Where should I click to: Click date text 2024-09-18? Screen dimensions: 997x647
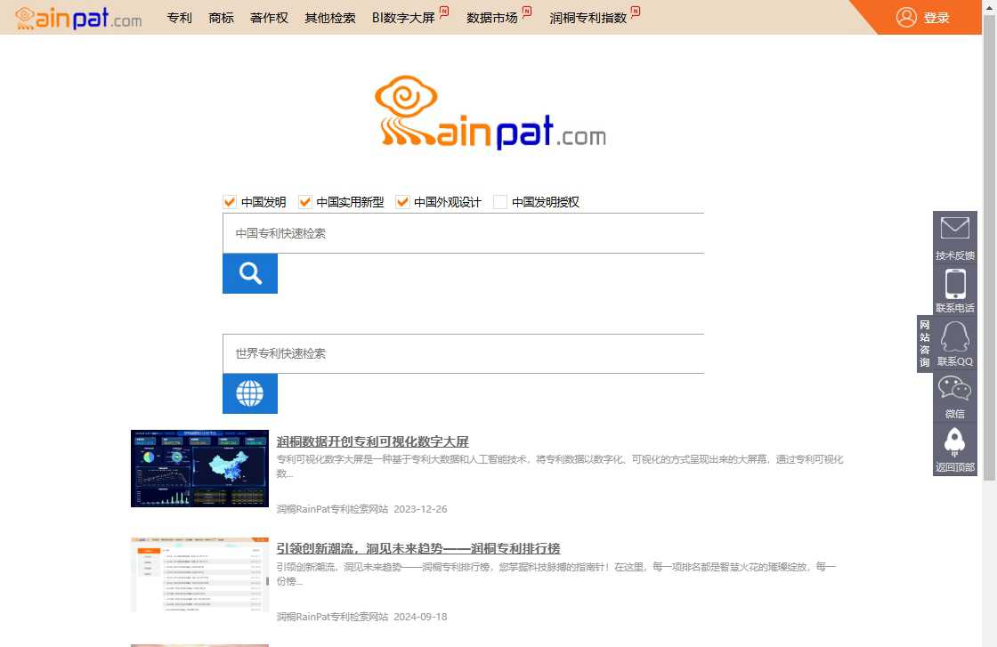coord(420,617)
